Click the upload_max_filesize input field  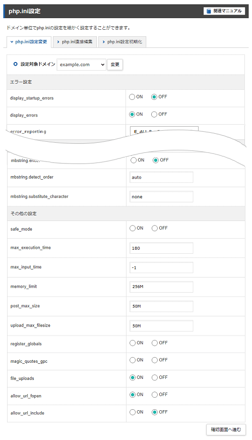pos(161,326)
